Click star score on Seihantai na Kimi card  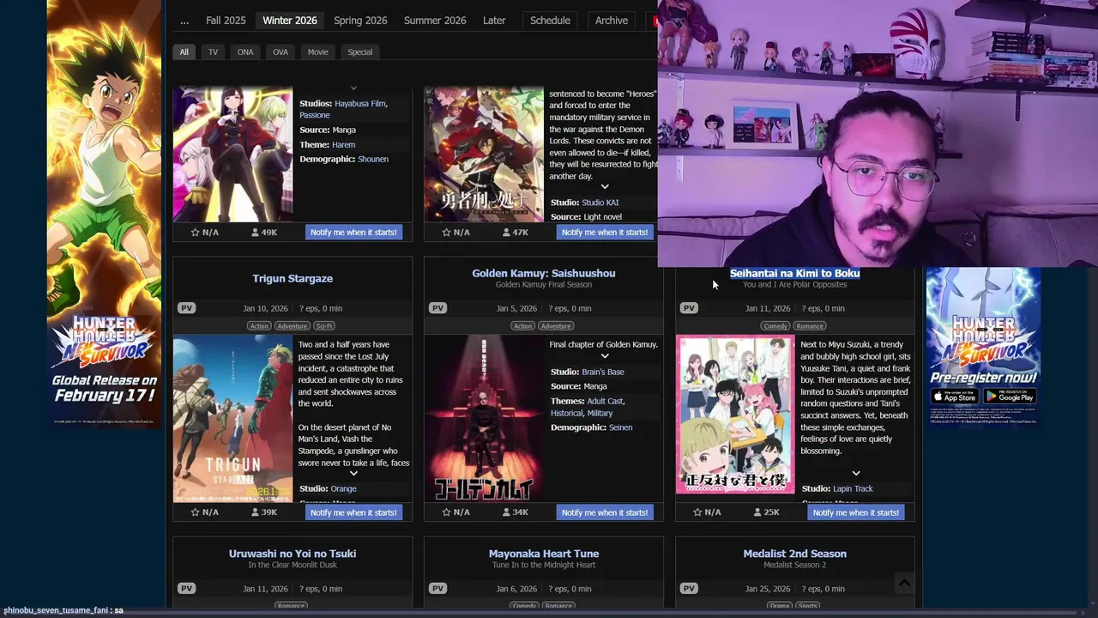pyautogui.click(x=698, y=512)
